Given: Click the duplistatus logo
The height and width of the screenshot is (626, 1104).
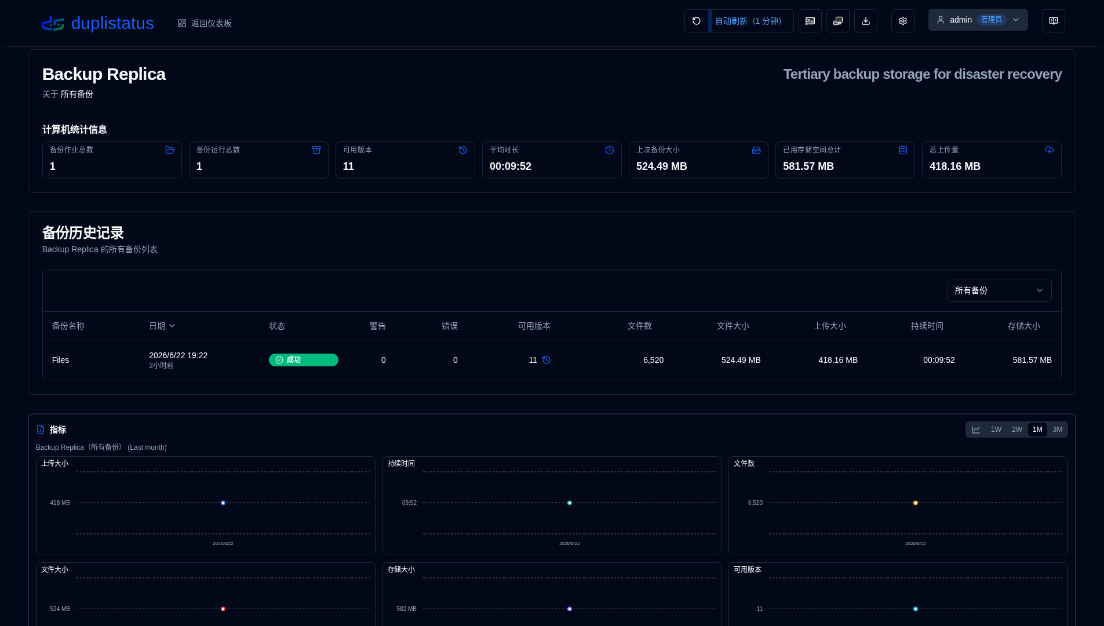Looking at the screenshot, I should (97, 23).
